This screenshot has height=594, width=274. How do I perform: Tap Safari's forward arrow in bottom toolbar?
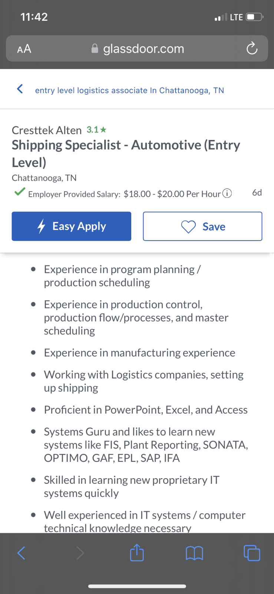pyautogui.click(x=80, y=553)
